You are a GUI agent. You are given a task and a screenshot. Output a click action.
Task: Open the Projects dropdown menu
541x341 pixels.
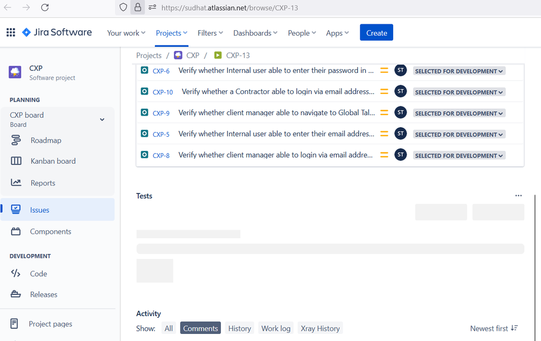coord(172,33)
